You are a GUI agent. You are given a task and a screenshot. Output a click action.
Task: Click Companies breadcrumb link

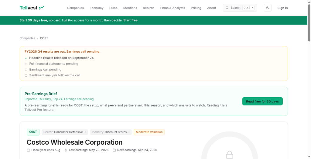27,38
